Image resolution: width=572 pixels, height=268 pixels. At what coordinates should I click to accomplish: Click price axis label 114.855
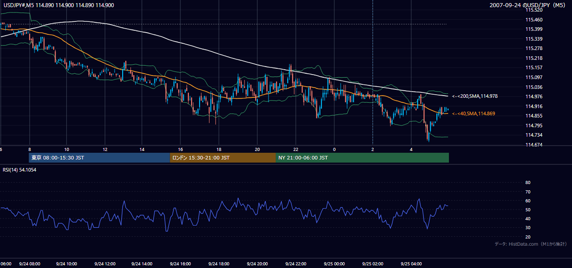[x=534, y=116]
